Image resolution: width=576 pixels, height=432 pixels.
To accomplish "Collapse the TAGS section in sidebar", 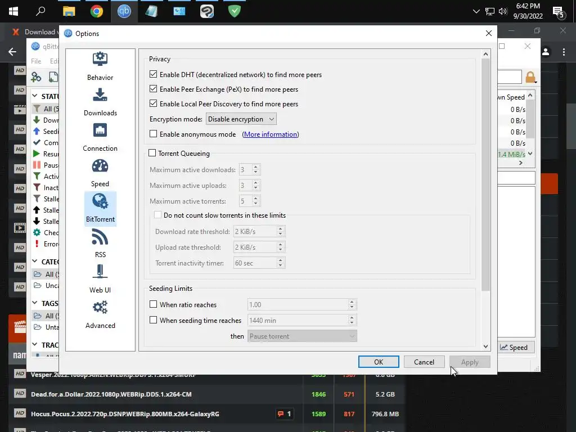I will pos(34,303).
